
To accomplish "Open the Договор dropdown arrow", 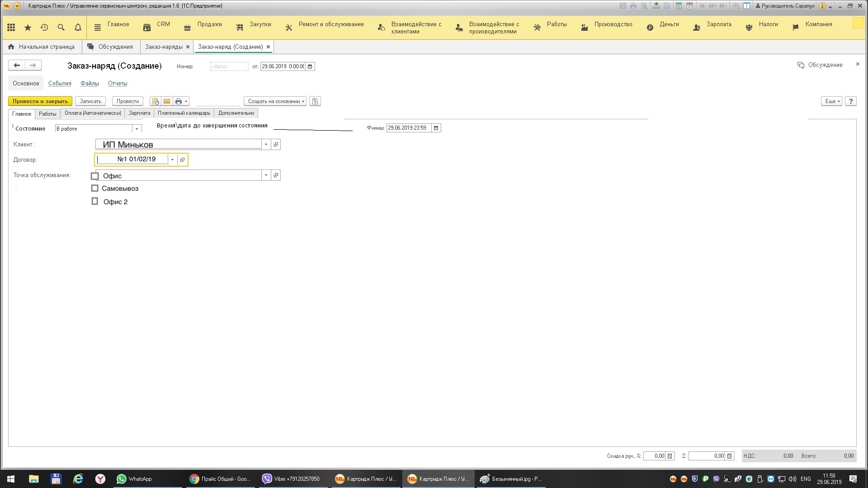I will 172,160.
